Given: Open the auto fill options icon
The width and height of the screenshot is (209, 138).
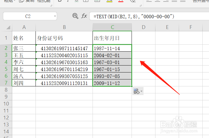Looking at the screenshot, I should pyautogui.click(x=137, y=91).
